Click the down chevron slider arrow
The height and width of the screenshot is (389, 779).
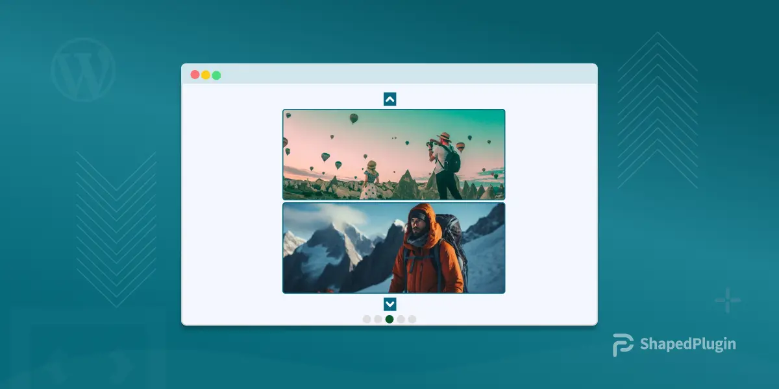pyautogui.click(x=389, y=304)
